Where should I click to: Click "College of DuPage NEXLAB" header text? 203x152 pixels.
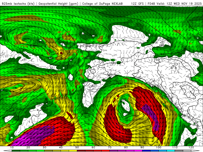pos(102,4)
